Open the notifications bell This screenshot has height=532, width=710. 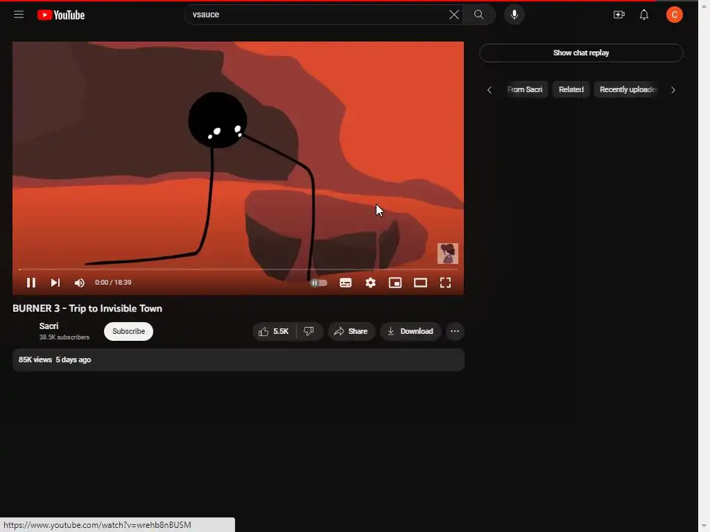pos(643,15)
